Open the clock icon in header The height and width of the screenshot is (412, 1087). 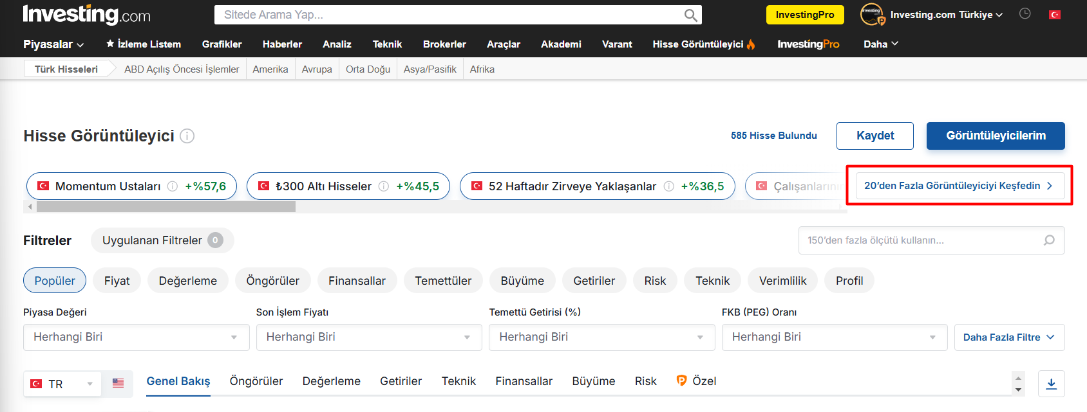(1025, 13)
